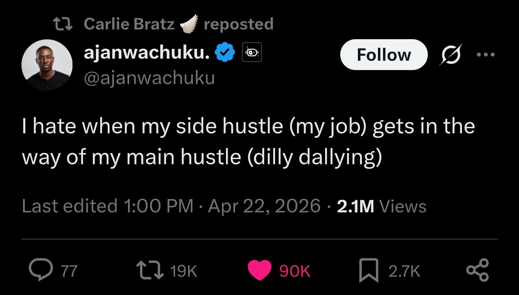Open ajanwachuku's profile picture
This screenshot has height=295, width=519.
coord(47,65)
